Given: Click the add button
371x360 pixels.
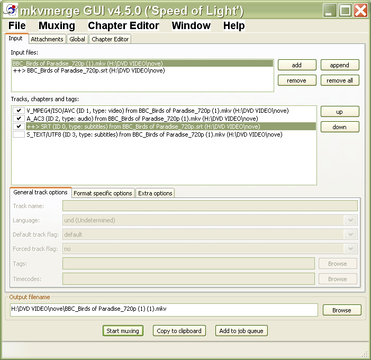Looking at the screenshot, I should click(x=297, y=65).
